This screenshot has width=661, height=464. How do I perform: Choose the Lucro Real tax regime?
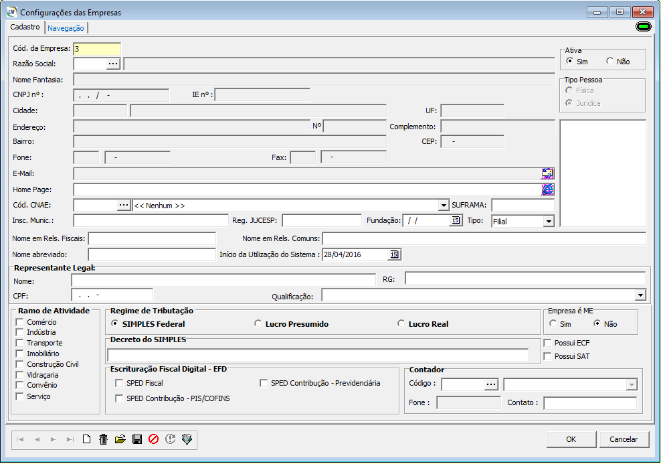pos(401,323)
